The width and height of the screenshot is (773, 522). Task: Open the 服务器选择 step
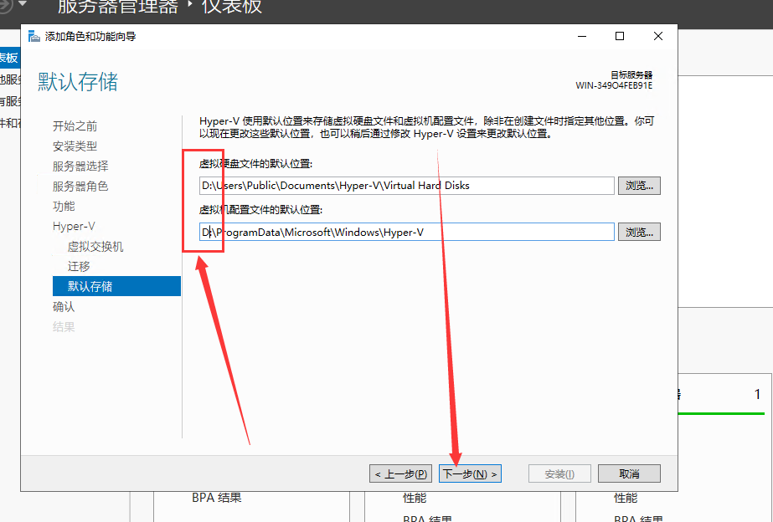[80, 166]
